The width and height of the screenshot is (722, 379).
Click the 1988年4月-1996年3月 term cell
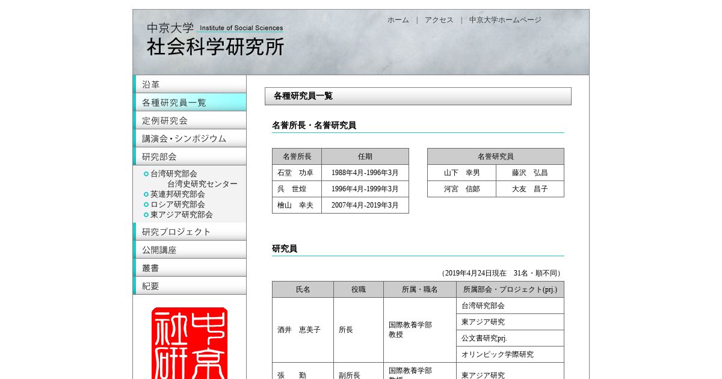(x=365, y=173)
